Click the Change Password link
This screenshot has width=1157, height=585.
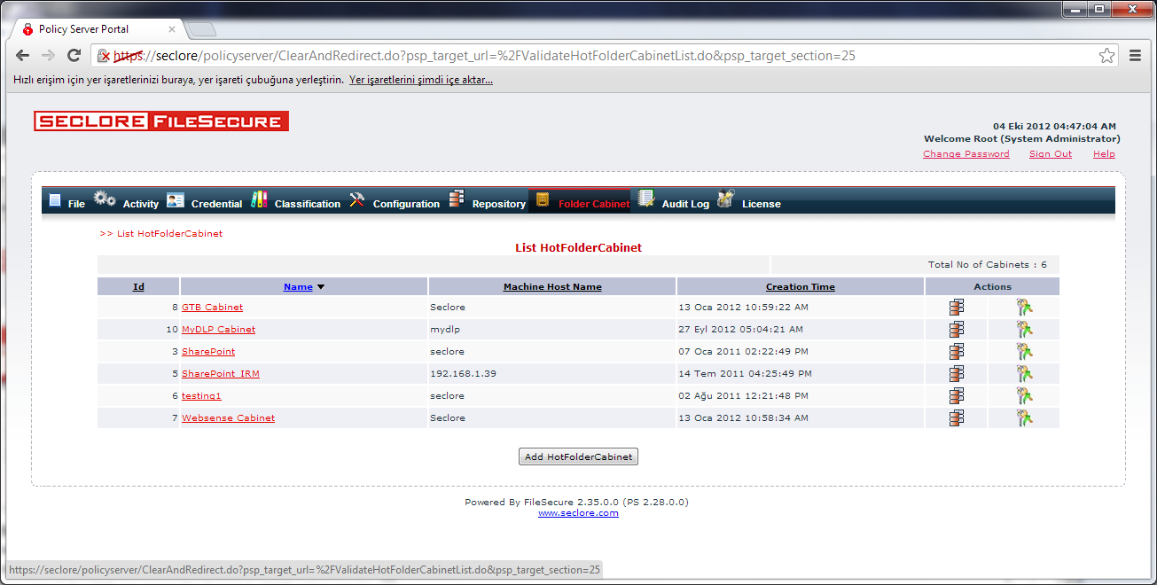[966, 154]
